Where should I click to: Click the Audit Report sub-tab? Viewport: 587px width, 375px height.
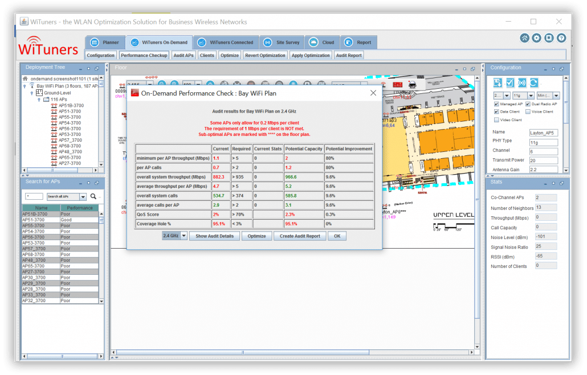(349, 55)
